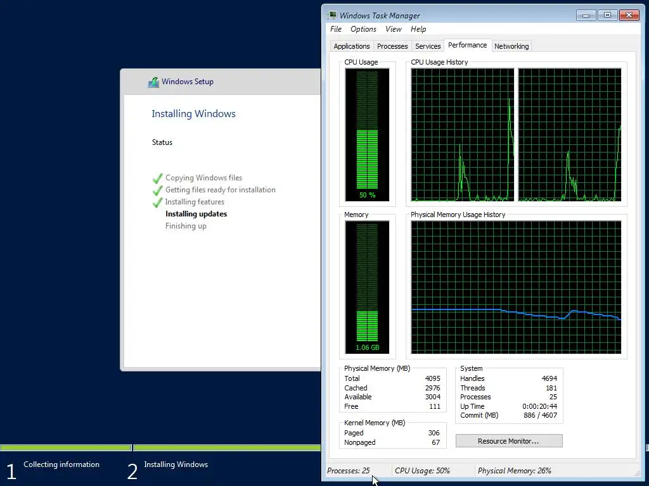Open Resource Monitor
Image resolution: width=649 pixels, height=486 pixels.
click(x=509, y=441)
